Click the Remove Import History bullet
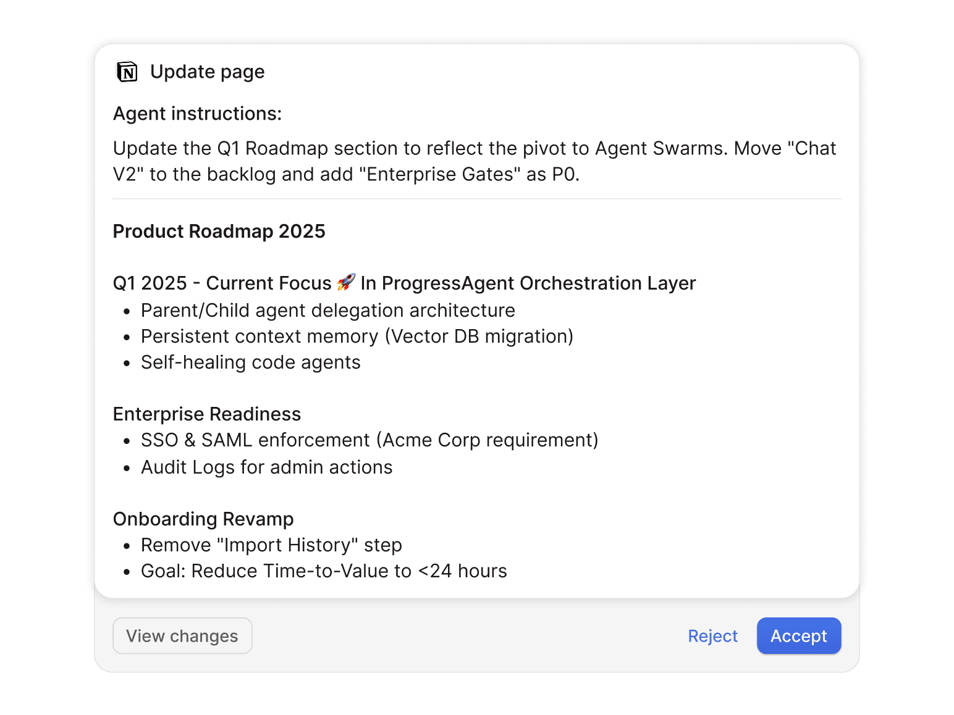 click(271, 545)
